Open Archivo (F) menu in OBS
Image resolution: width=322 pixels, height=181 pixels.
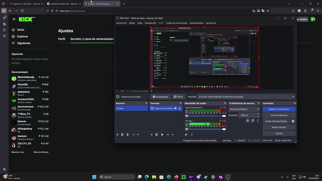click(121, 23)
